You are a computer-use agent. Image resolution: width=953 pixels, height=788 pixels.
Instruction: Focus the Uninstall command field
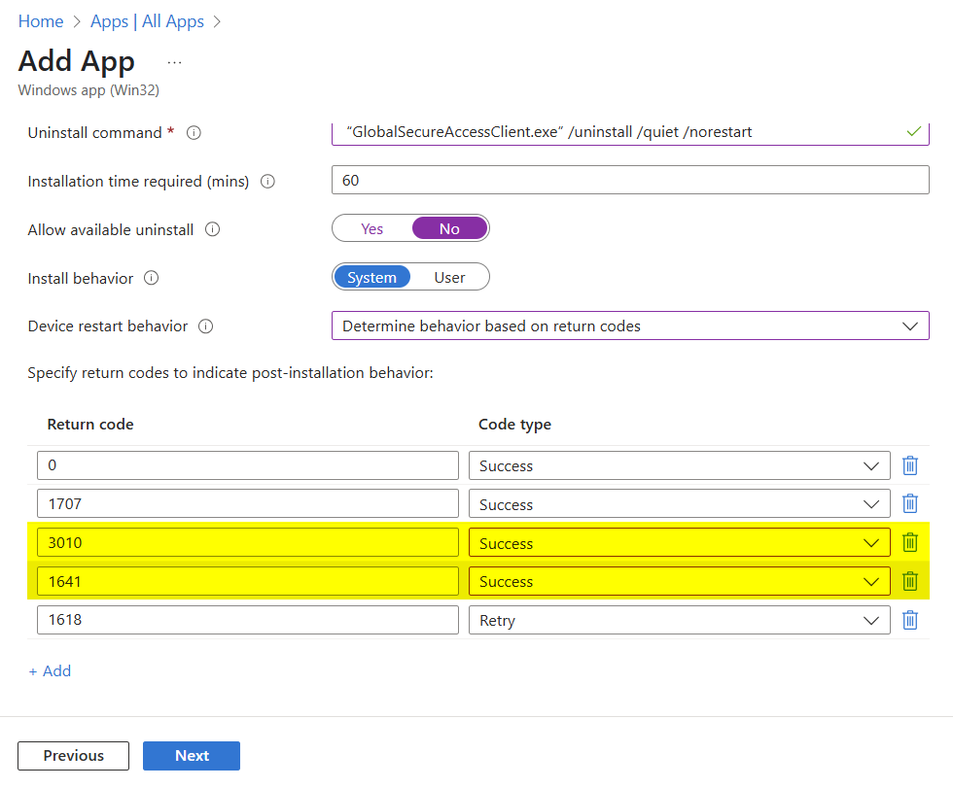tap(630, 132)
